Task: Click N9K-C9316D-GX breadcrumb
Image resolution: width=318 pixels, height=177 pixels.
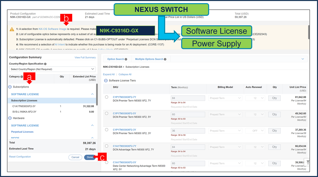Action: click(112, 67)
